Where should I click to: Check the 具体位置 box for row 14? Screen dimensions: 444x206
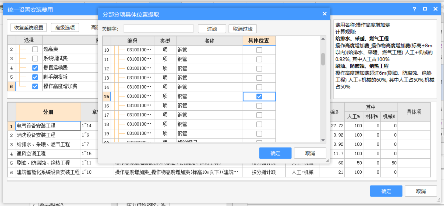(x=259, y=87)
